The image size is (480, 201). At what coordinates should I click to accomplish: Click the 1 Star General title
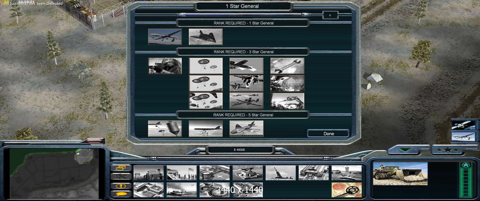click(242, 6)
